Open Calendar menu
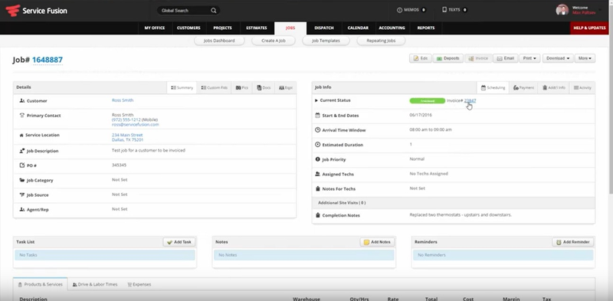Screen dimensions: 613x301 358,28
